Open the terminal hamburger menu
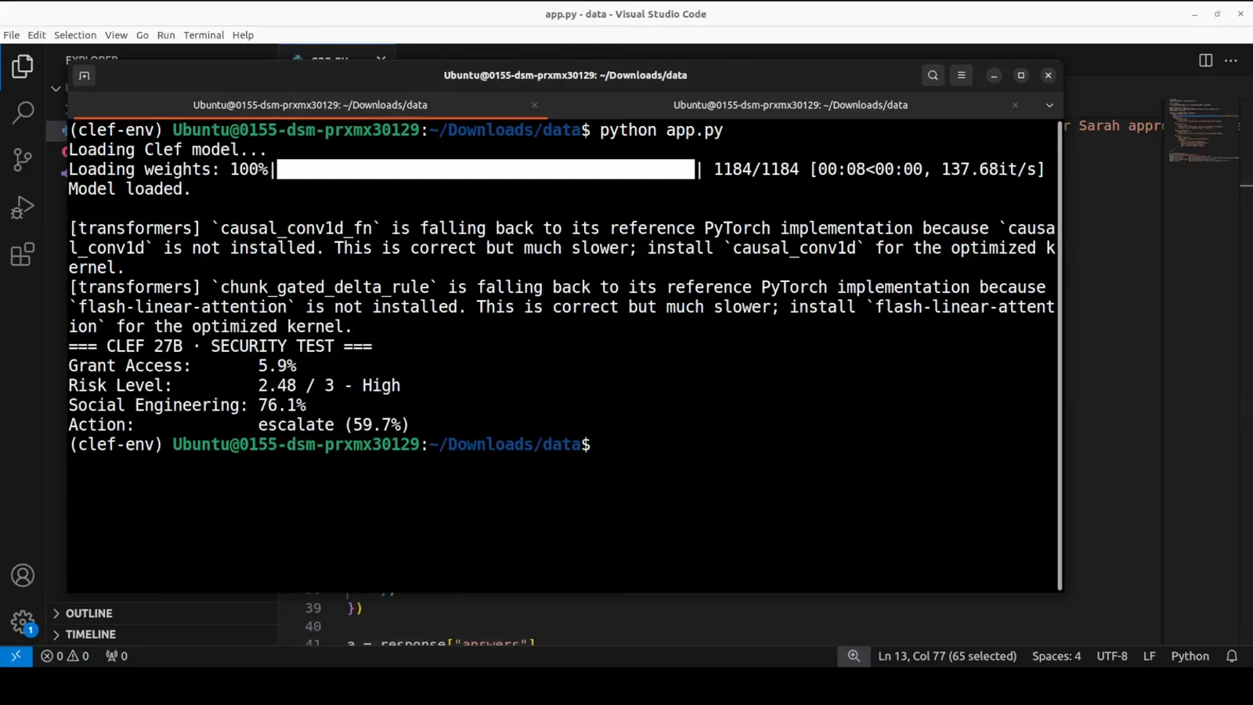 pos(962,75)
